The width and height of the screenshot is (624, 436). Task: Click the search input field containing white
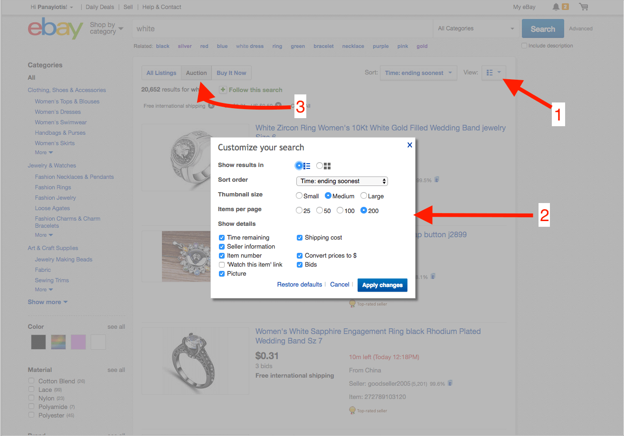[x=283, y=28]
